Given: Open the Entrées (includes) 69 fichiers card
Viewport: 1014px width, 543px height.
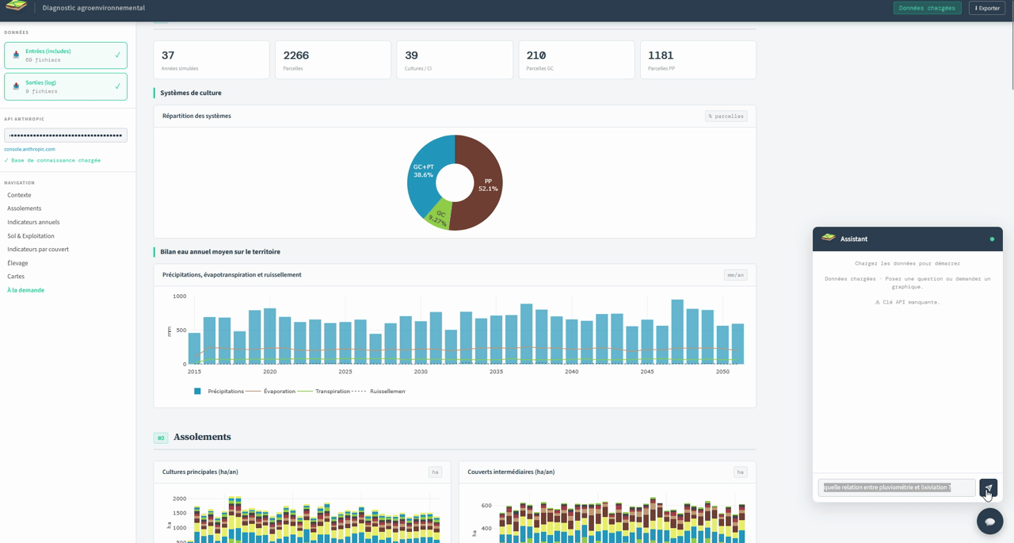Looking at the screenshot, I should 66,55.
